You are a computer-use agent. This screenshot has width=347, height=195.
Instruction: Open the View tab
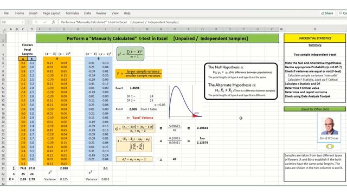[x=115, y=13]
